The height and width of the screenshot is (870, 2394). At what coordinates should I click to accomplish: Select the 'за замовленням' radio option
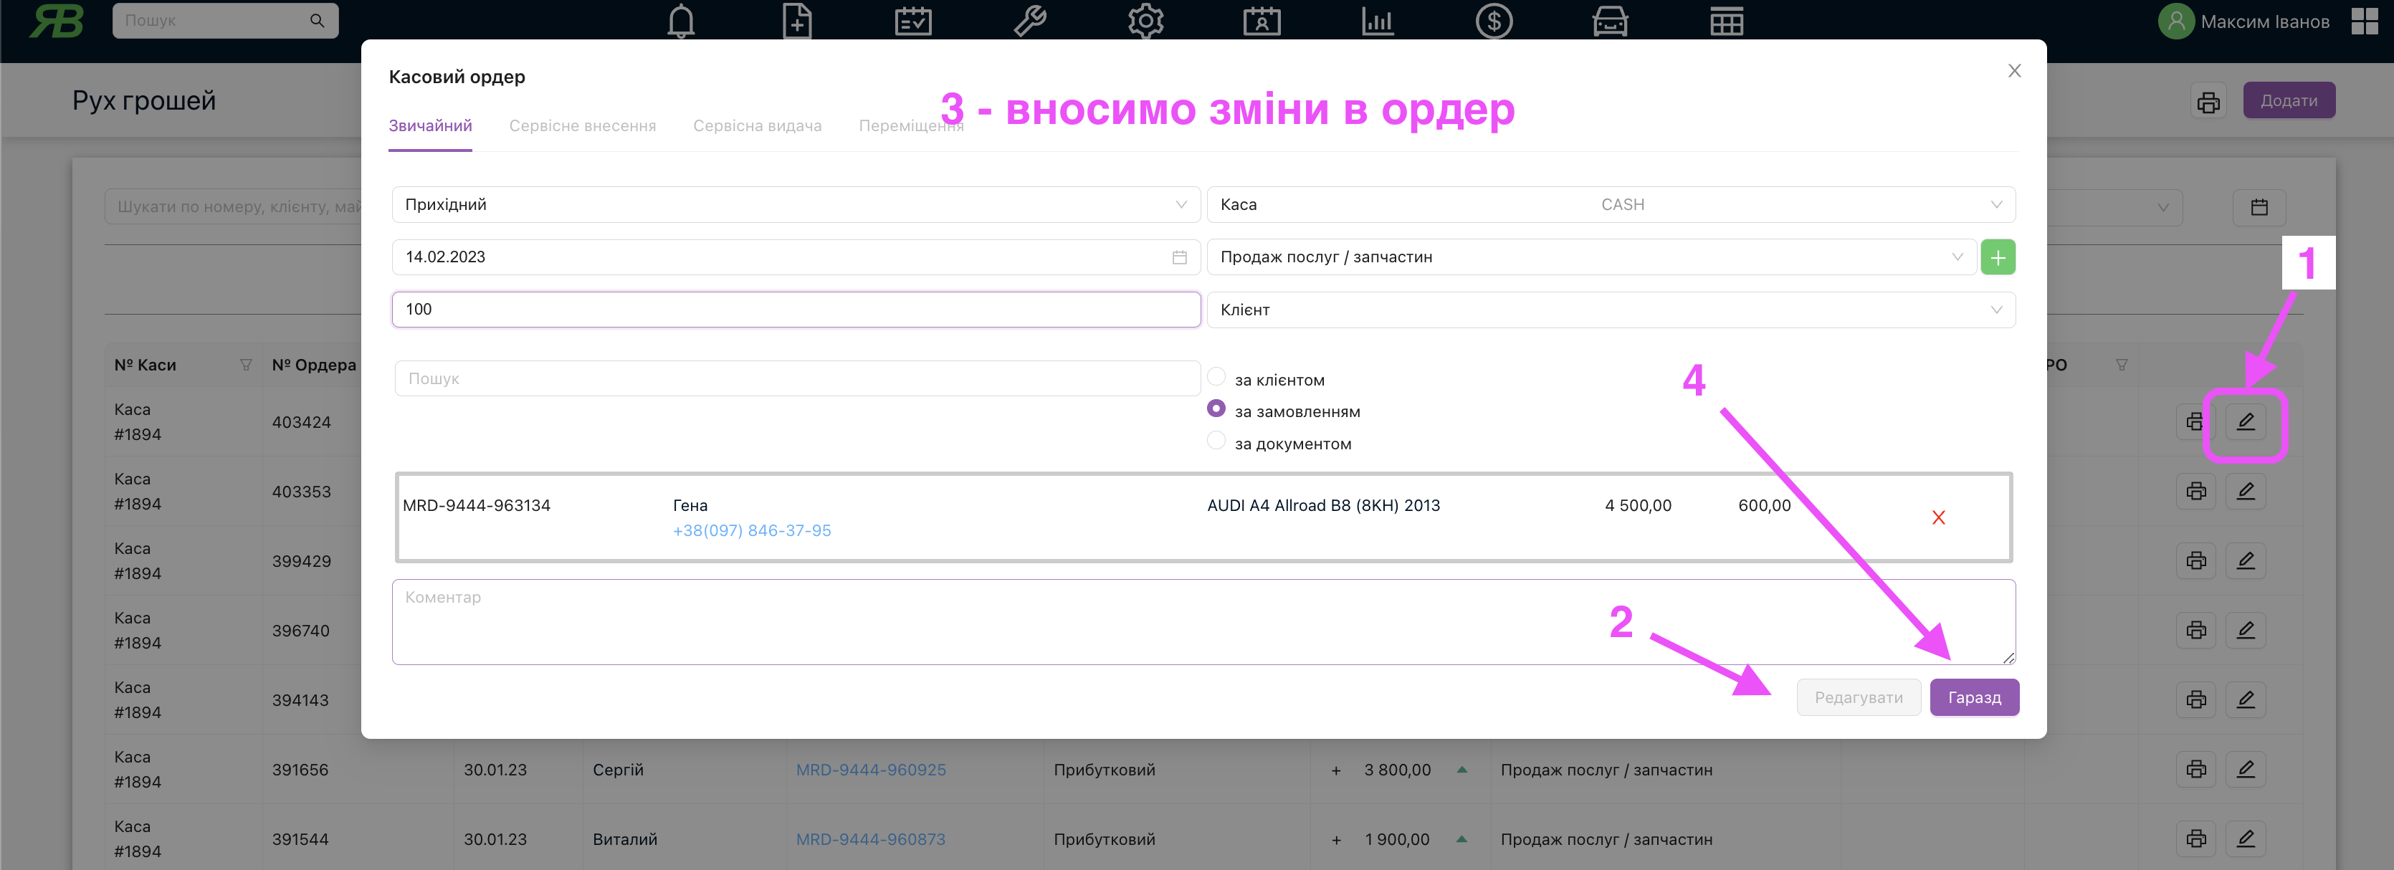click(x=1216, y=409)
